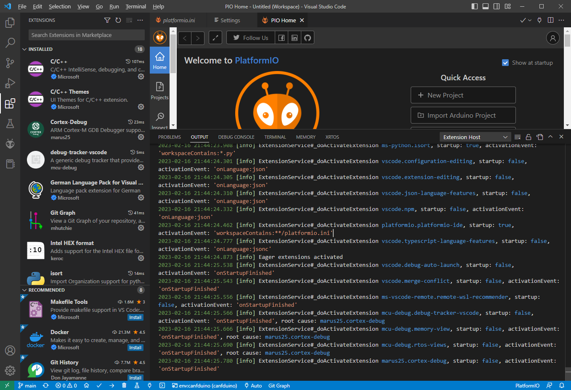571x390 pixels.
Task: Open Extensions views and more actions menu
Action: [140, 20]
